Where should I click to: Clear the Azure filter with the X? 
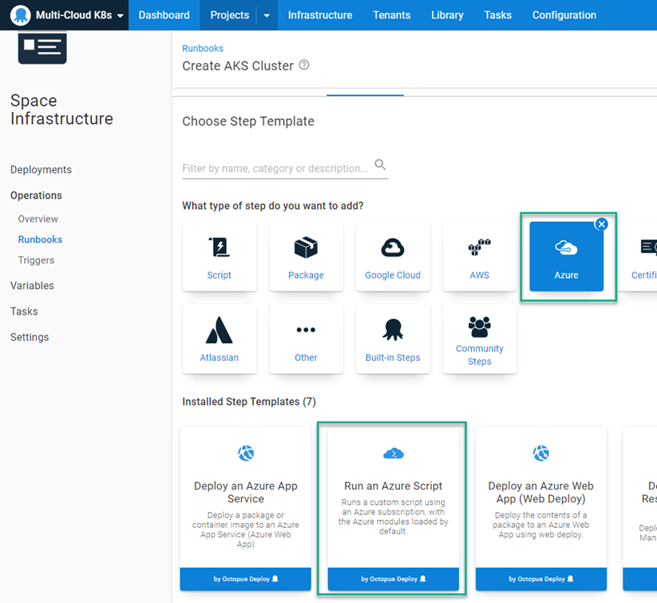[602, 224]
